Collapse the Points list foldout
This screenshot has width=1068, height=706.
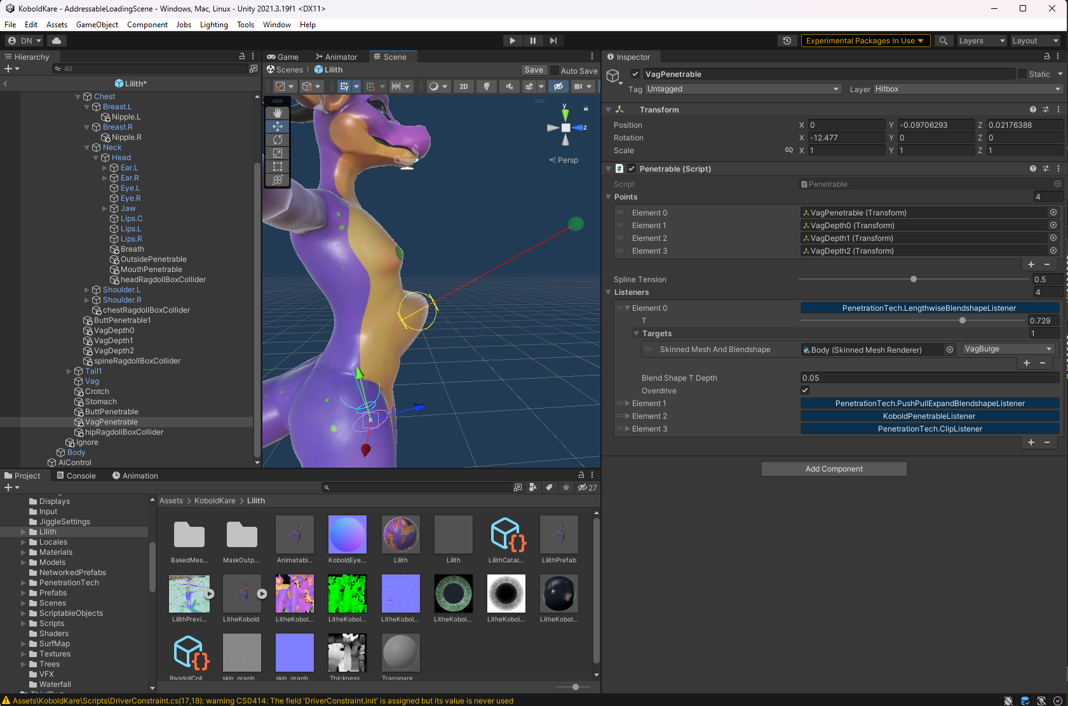[608, 197]
